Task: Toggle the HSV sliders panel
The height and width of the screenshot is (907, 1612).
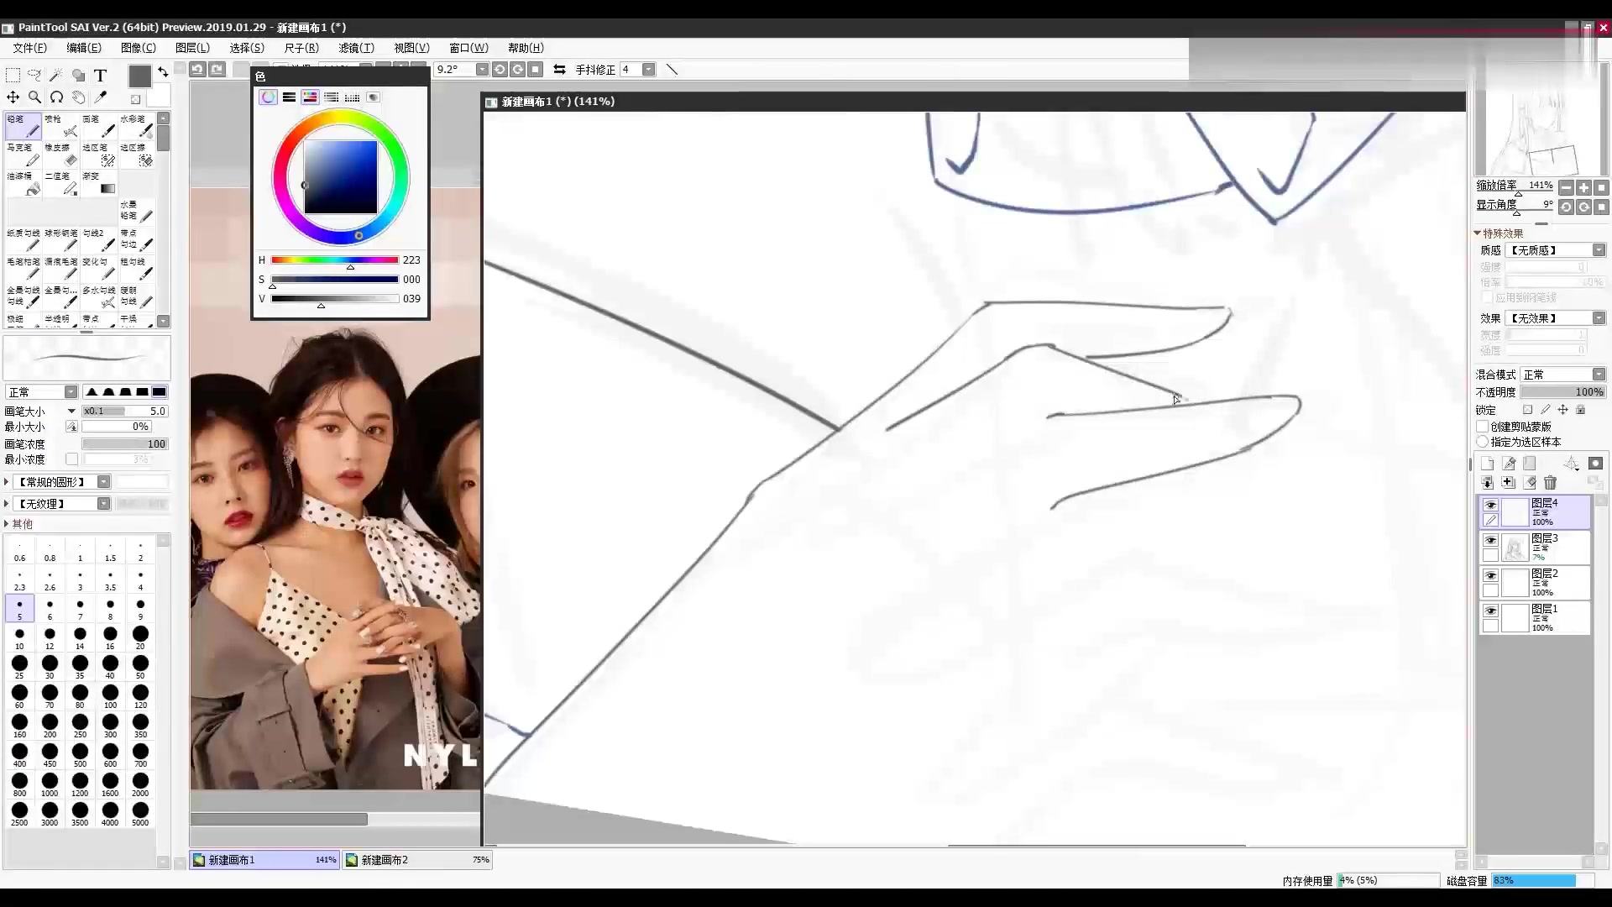Action: tap(310, 97)
